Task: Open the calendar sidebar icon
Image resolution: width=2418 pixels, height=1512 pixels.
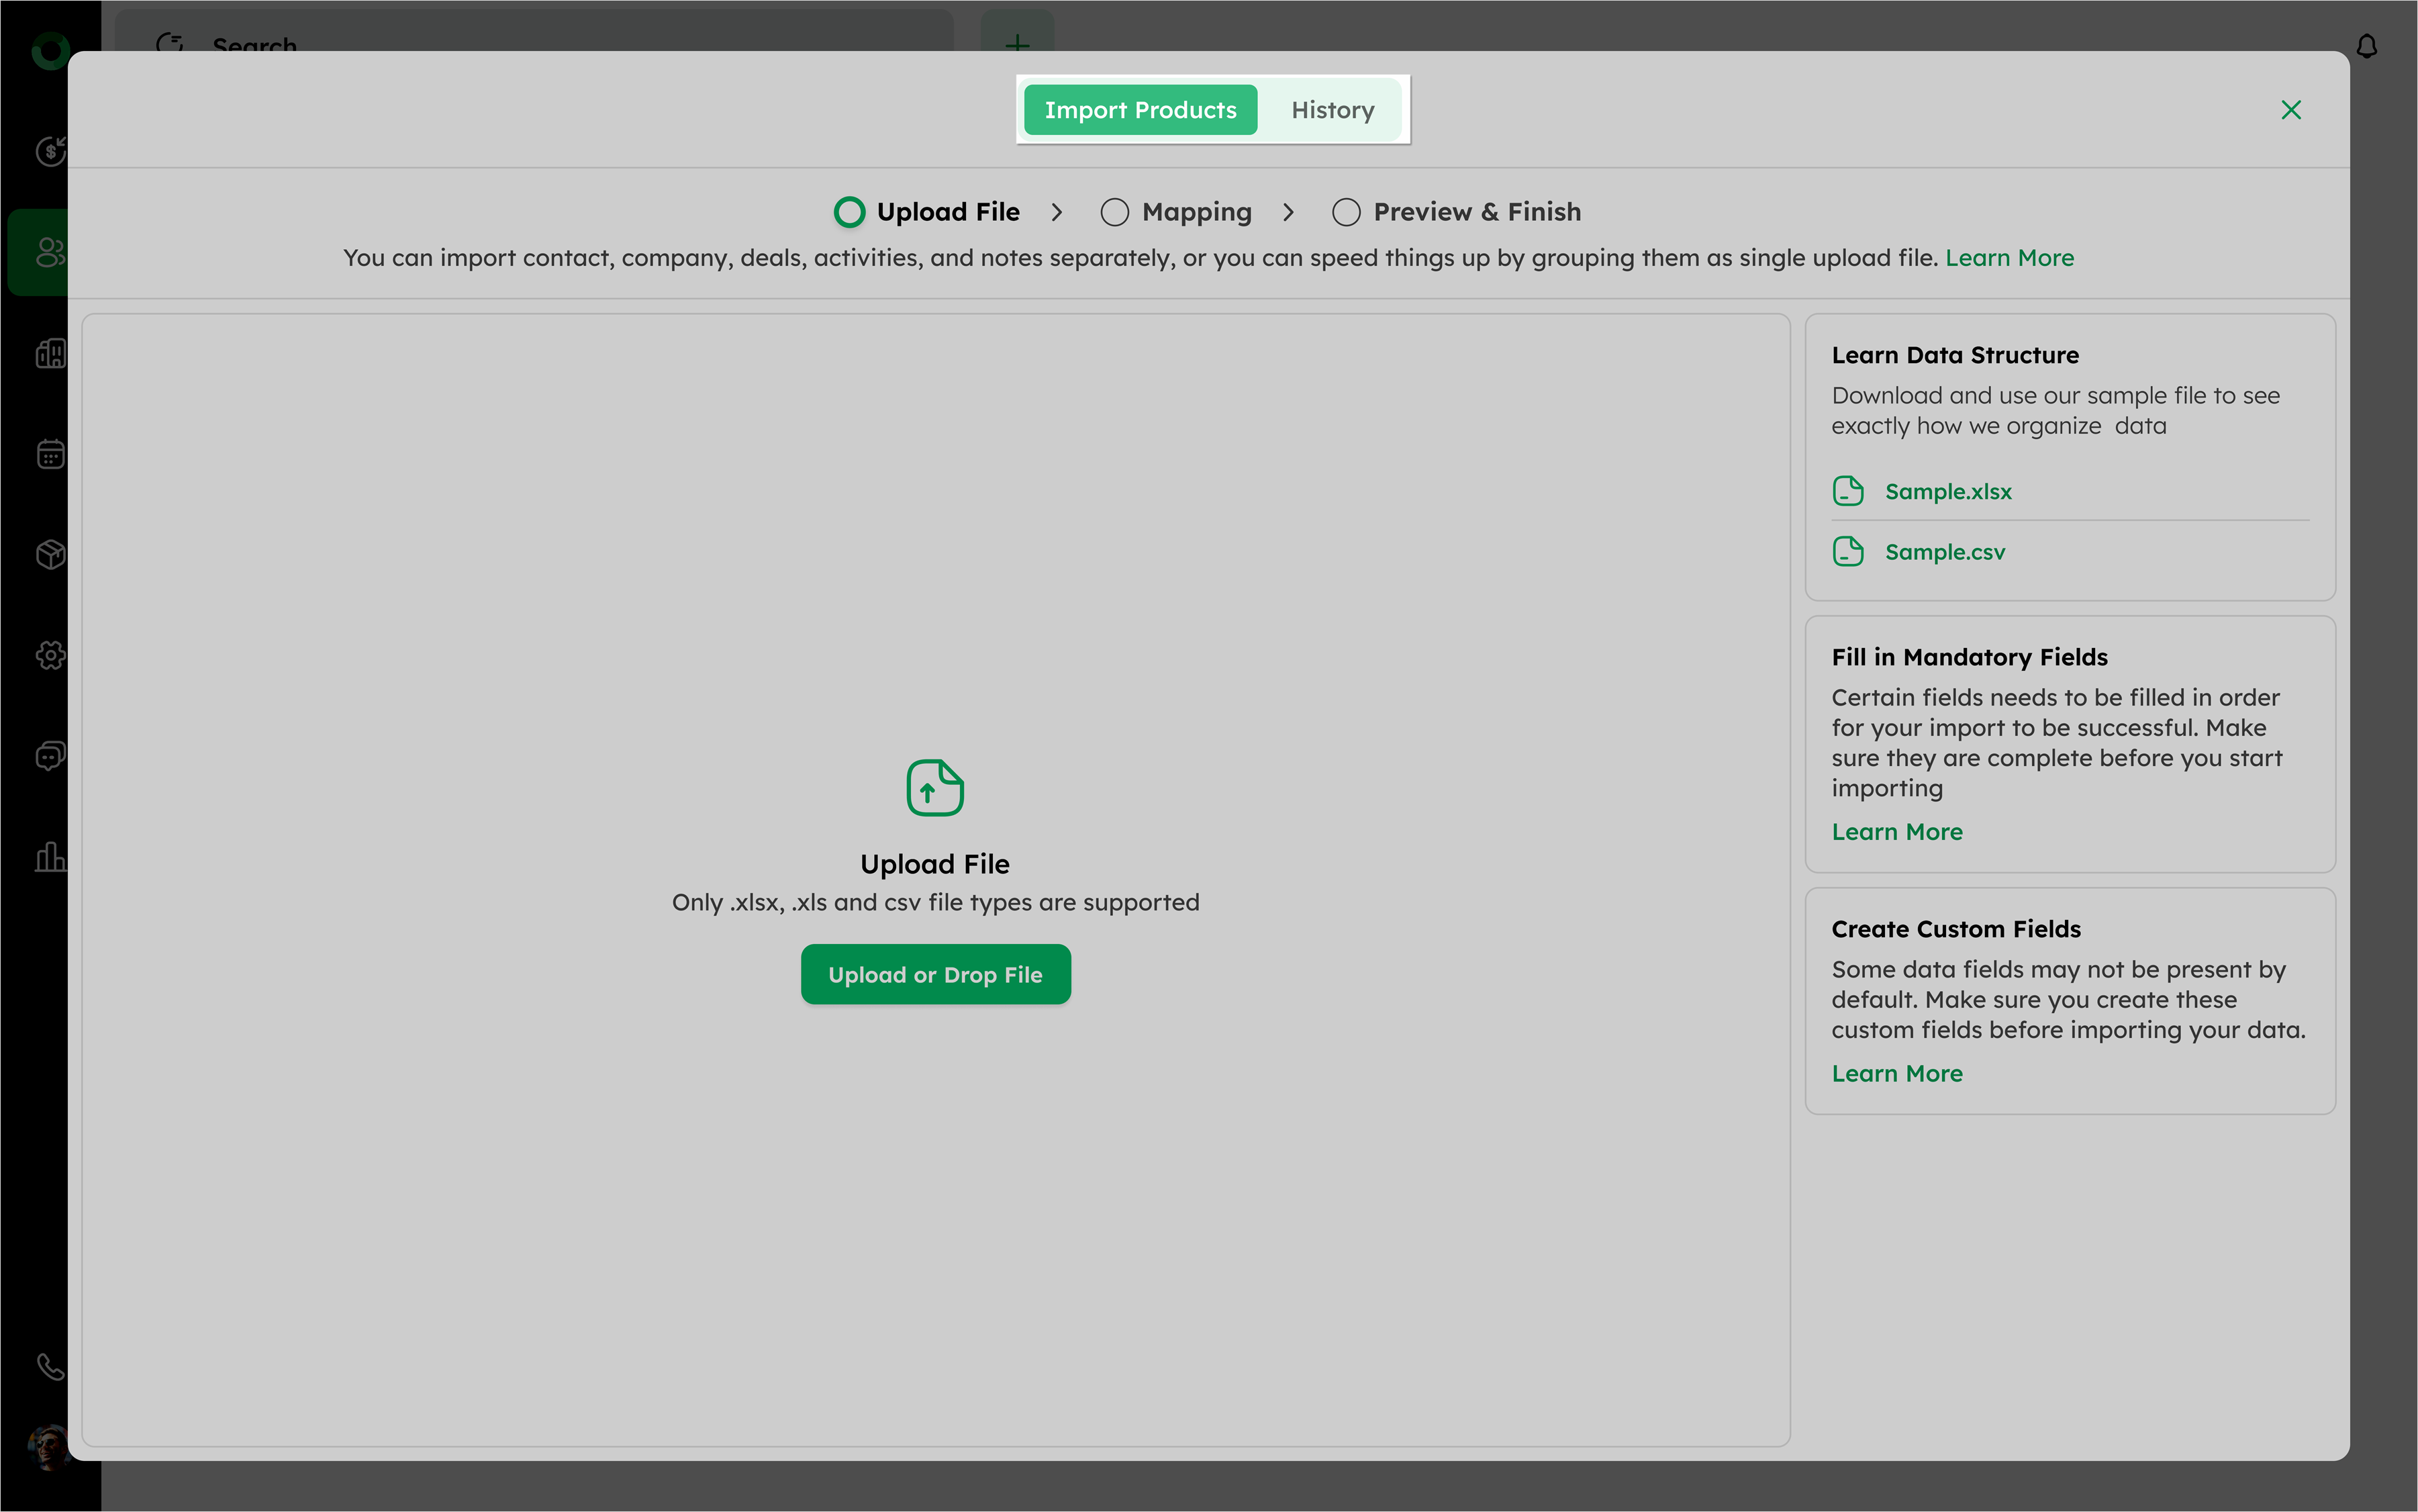Action: (x=50, y=454)
